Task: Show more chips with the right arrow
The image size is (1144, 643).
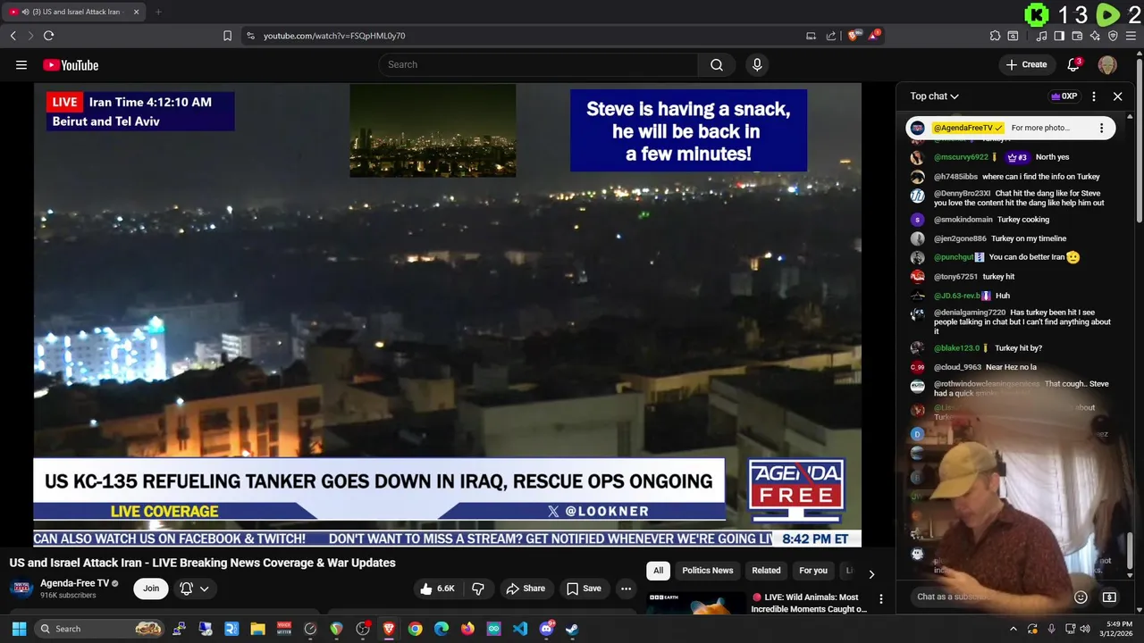Action: 871,574
